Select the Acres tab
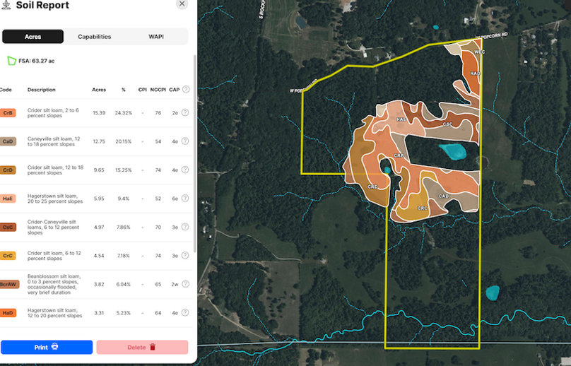 (33, 37)
